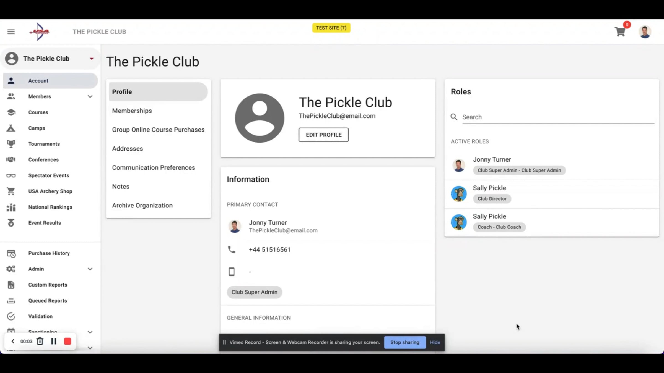
Task: Expand the Admin section chevron
Action: (x=90, y=269)
